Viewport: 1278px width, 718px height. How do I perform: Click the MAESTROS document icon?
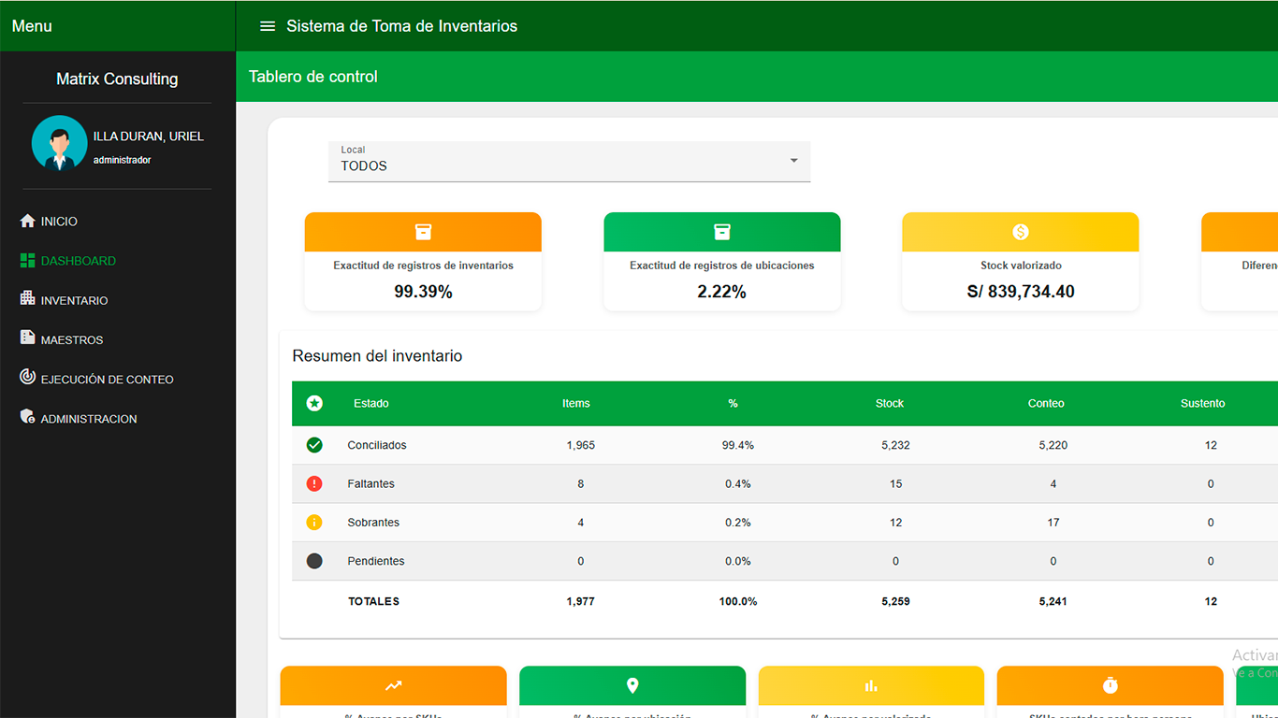(27, 338)
